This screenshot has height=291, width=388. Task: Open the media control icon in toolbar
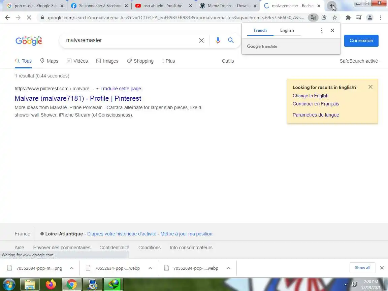[359, 18]
